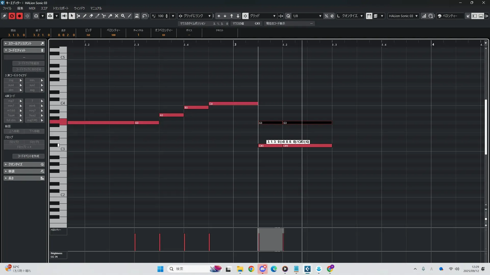490x275 pixels.
Task: Select the Erase tool
Action: coord(91,16)
